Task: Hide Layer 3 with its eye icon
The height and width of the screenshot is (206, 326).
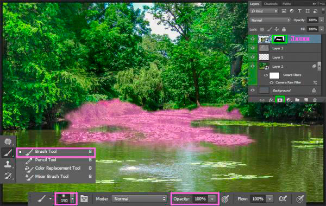Action: [x=253, y=48]
